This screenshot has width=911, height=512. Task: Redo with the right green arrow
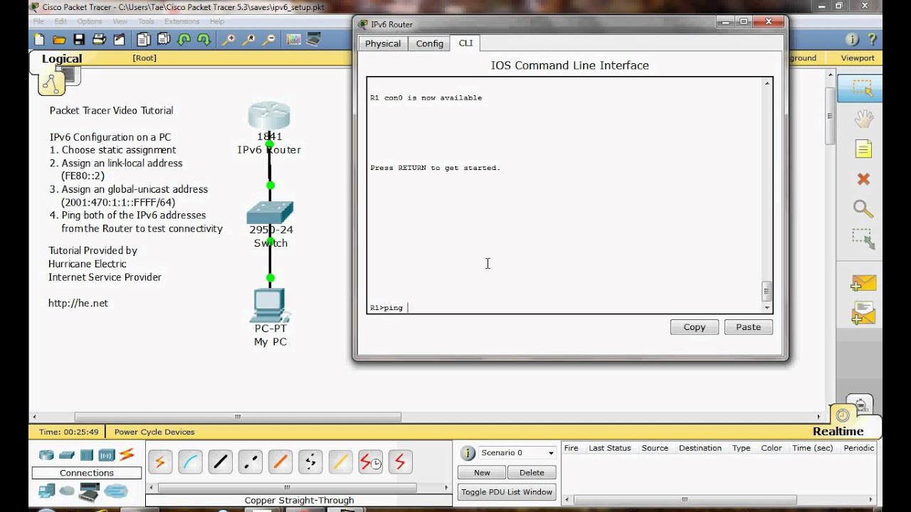204,40
